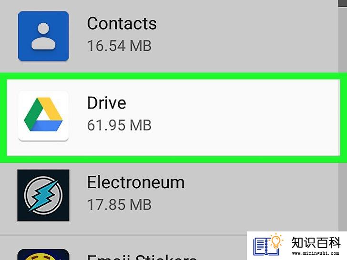Tap the blue Contacts app icon

point(43,36)
